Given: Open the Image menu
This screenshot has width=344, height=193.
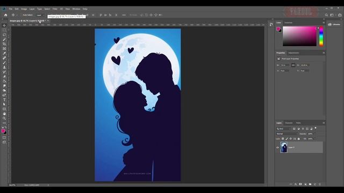Looking at the screenshot, I should [24, 9].
